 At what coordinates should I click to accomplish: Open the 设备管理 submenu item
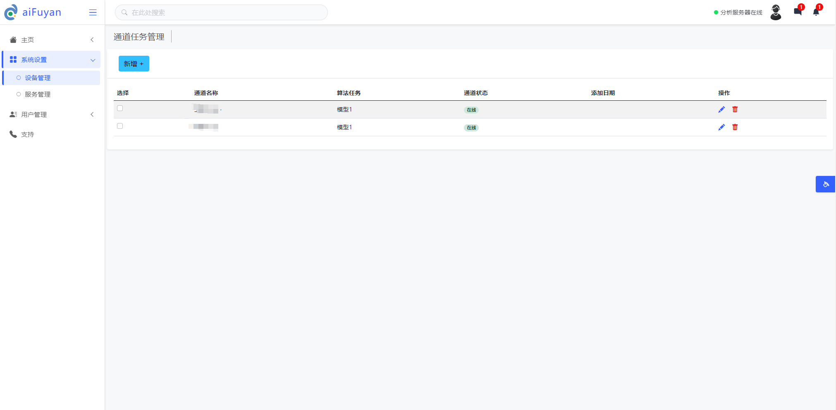[x=51, y=78]
